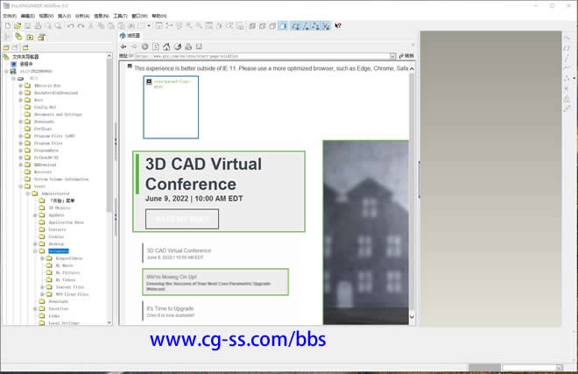Expand the Program Files folder node
The image size is (578, 374).
[20, 143]
